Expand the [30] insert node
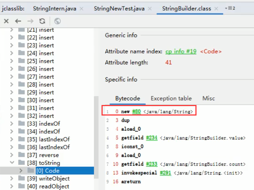The image size is (254, 190). (12, 100)
